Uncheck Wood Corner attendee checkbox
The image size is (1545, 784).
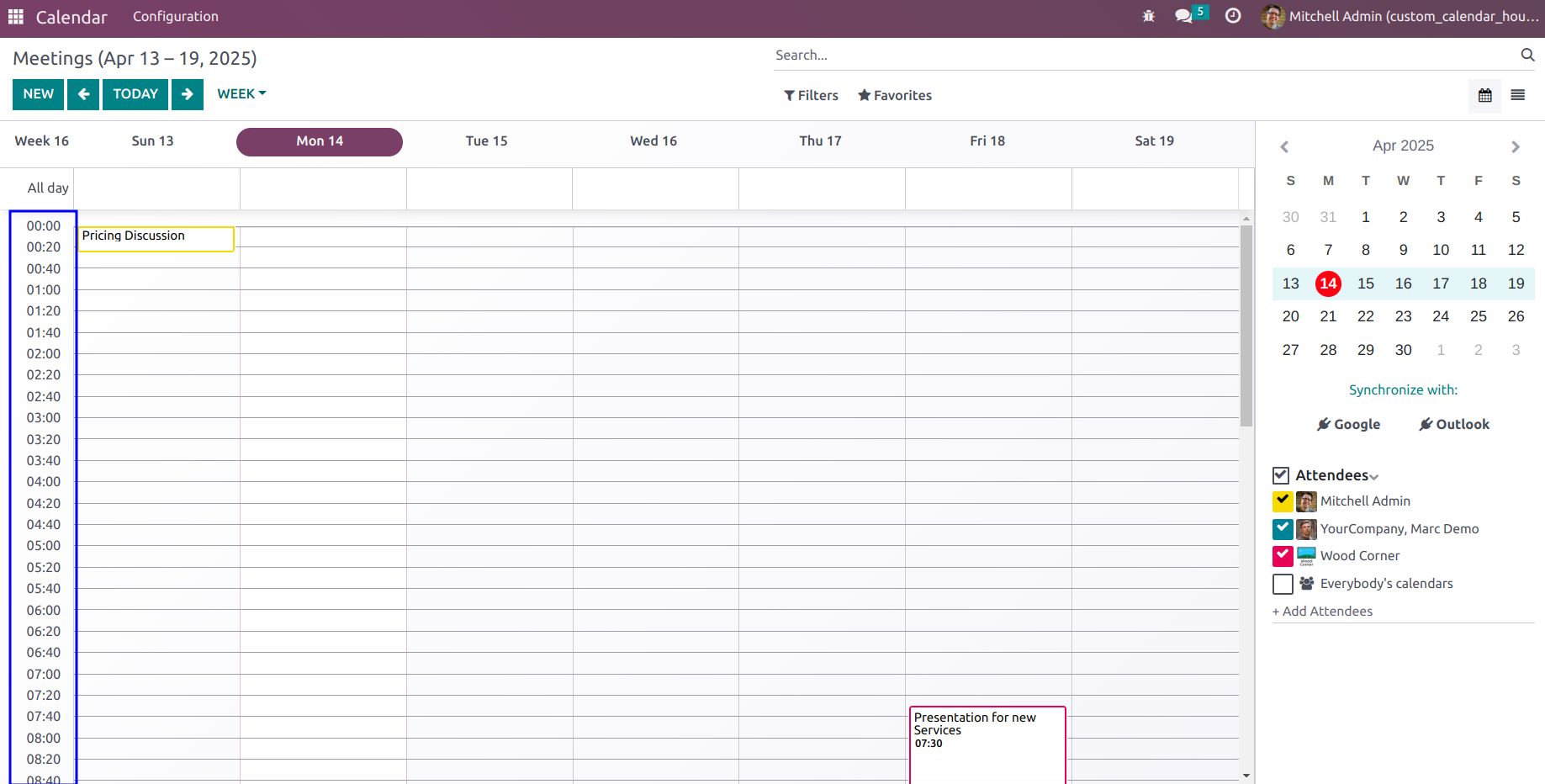1283,556
